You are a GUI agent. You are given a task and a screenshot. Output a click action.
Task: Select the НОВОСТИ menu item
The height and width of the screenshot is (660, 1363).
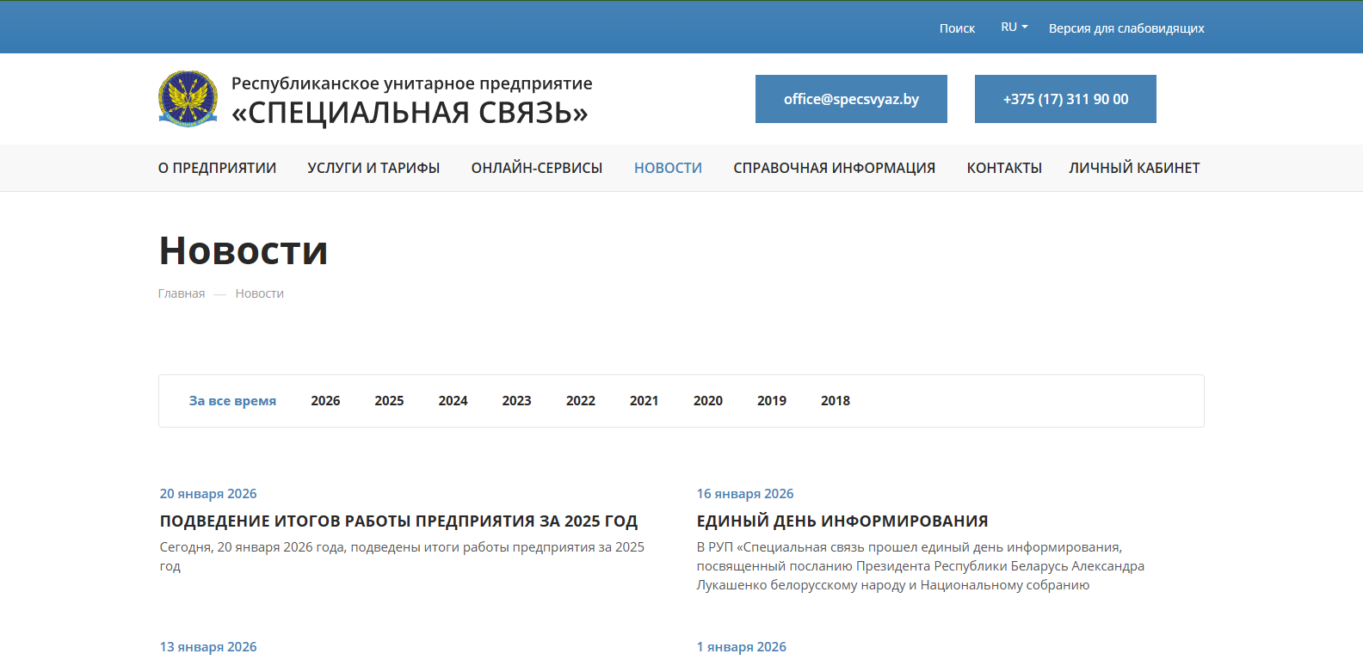tap(669, 168)
